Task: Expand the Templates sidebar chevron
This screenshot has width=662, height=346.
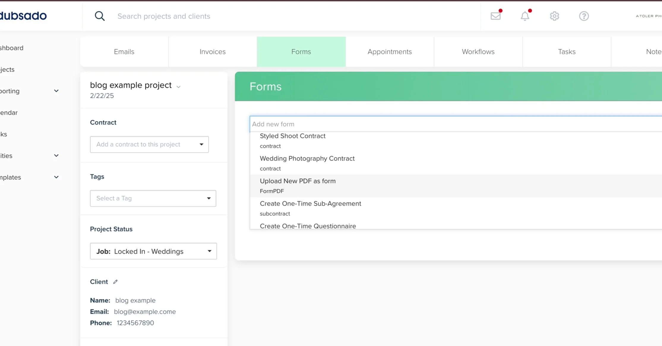Action: tap(56, 177)
